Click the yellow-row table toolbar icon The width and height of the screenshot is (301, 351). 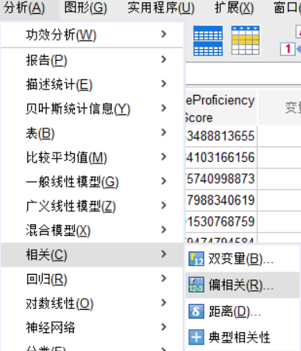245,40
